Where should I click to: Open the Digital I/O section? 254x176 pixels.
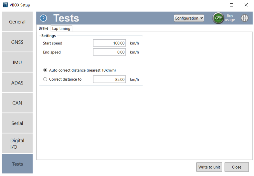tap(17, 143)
